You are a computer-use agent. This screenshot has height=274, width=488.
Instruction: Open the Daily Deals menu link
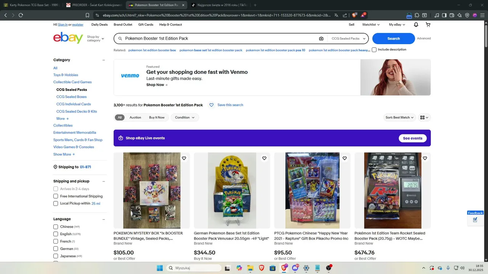point(100,25)
